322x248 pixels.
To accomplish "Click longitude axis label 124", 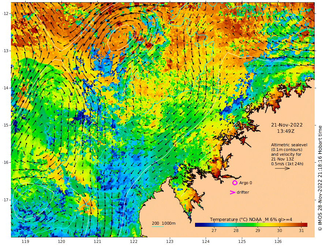I will (206, 241).
